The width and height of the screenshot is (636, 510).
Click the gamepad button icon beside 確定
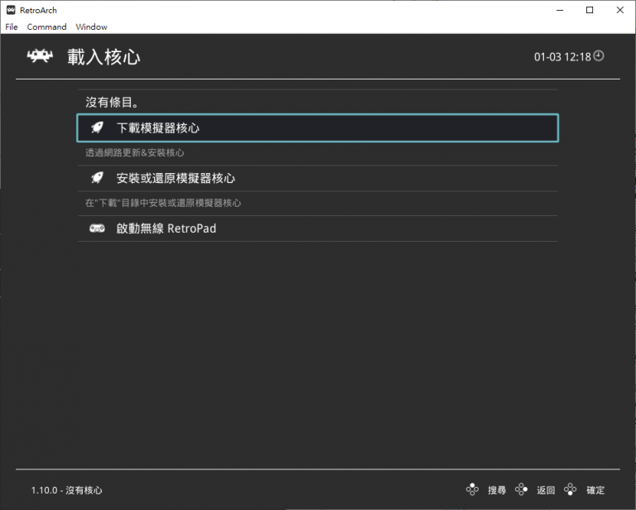coord(571,489)
